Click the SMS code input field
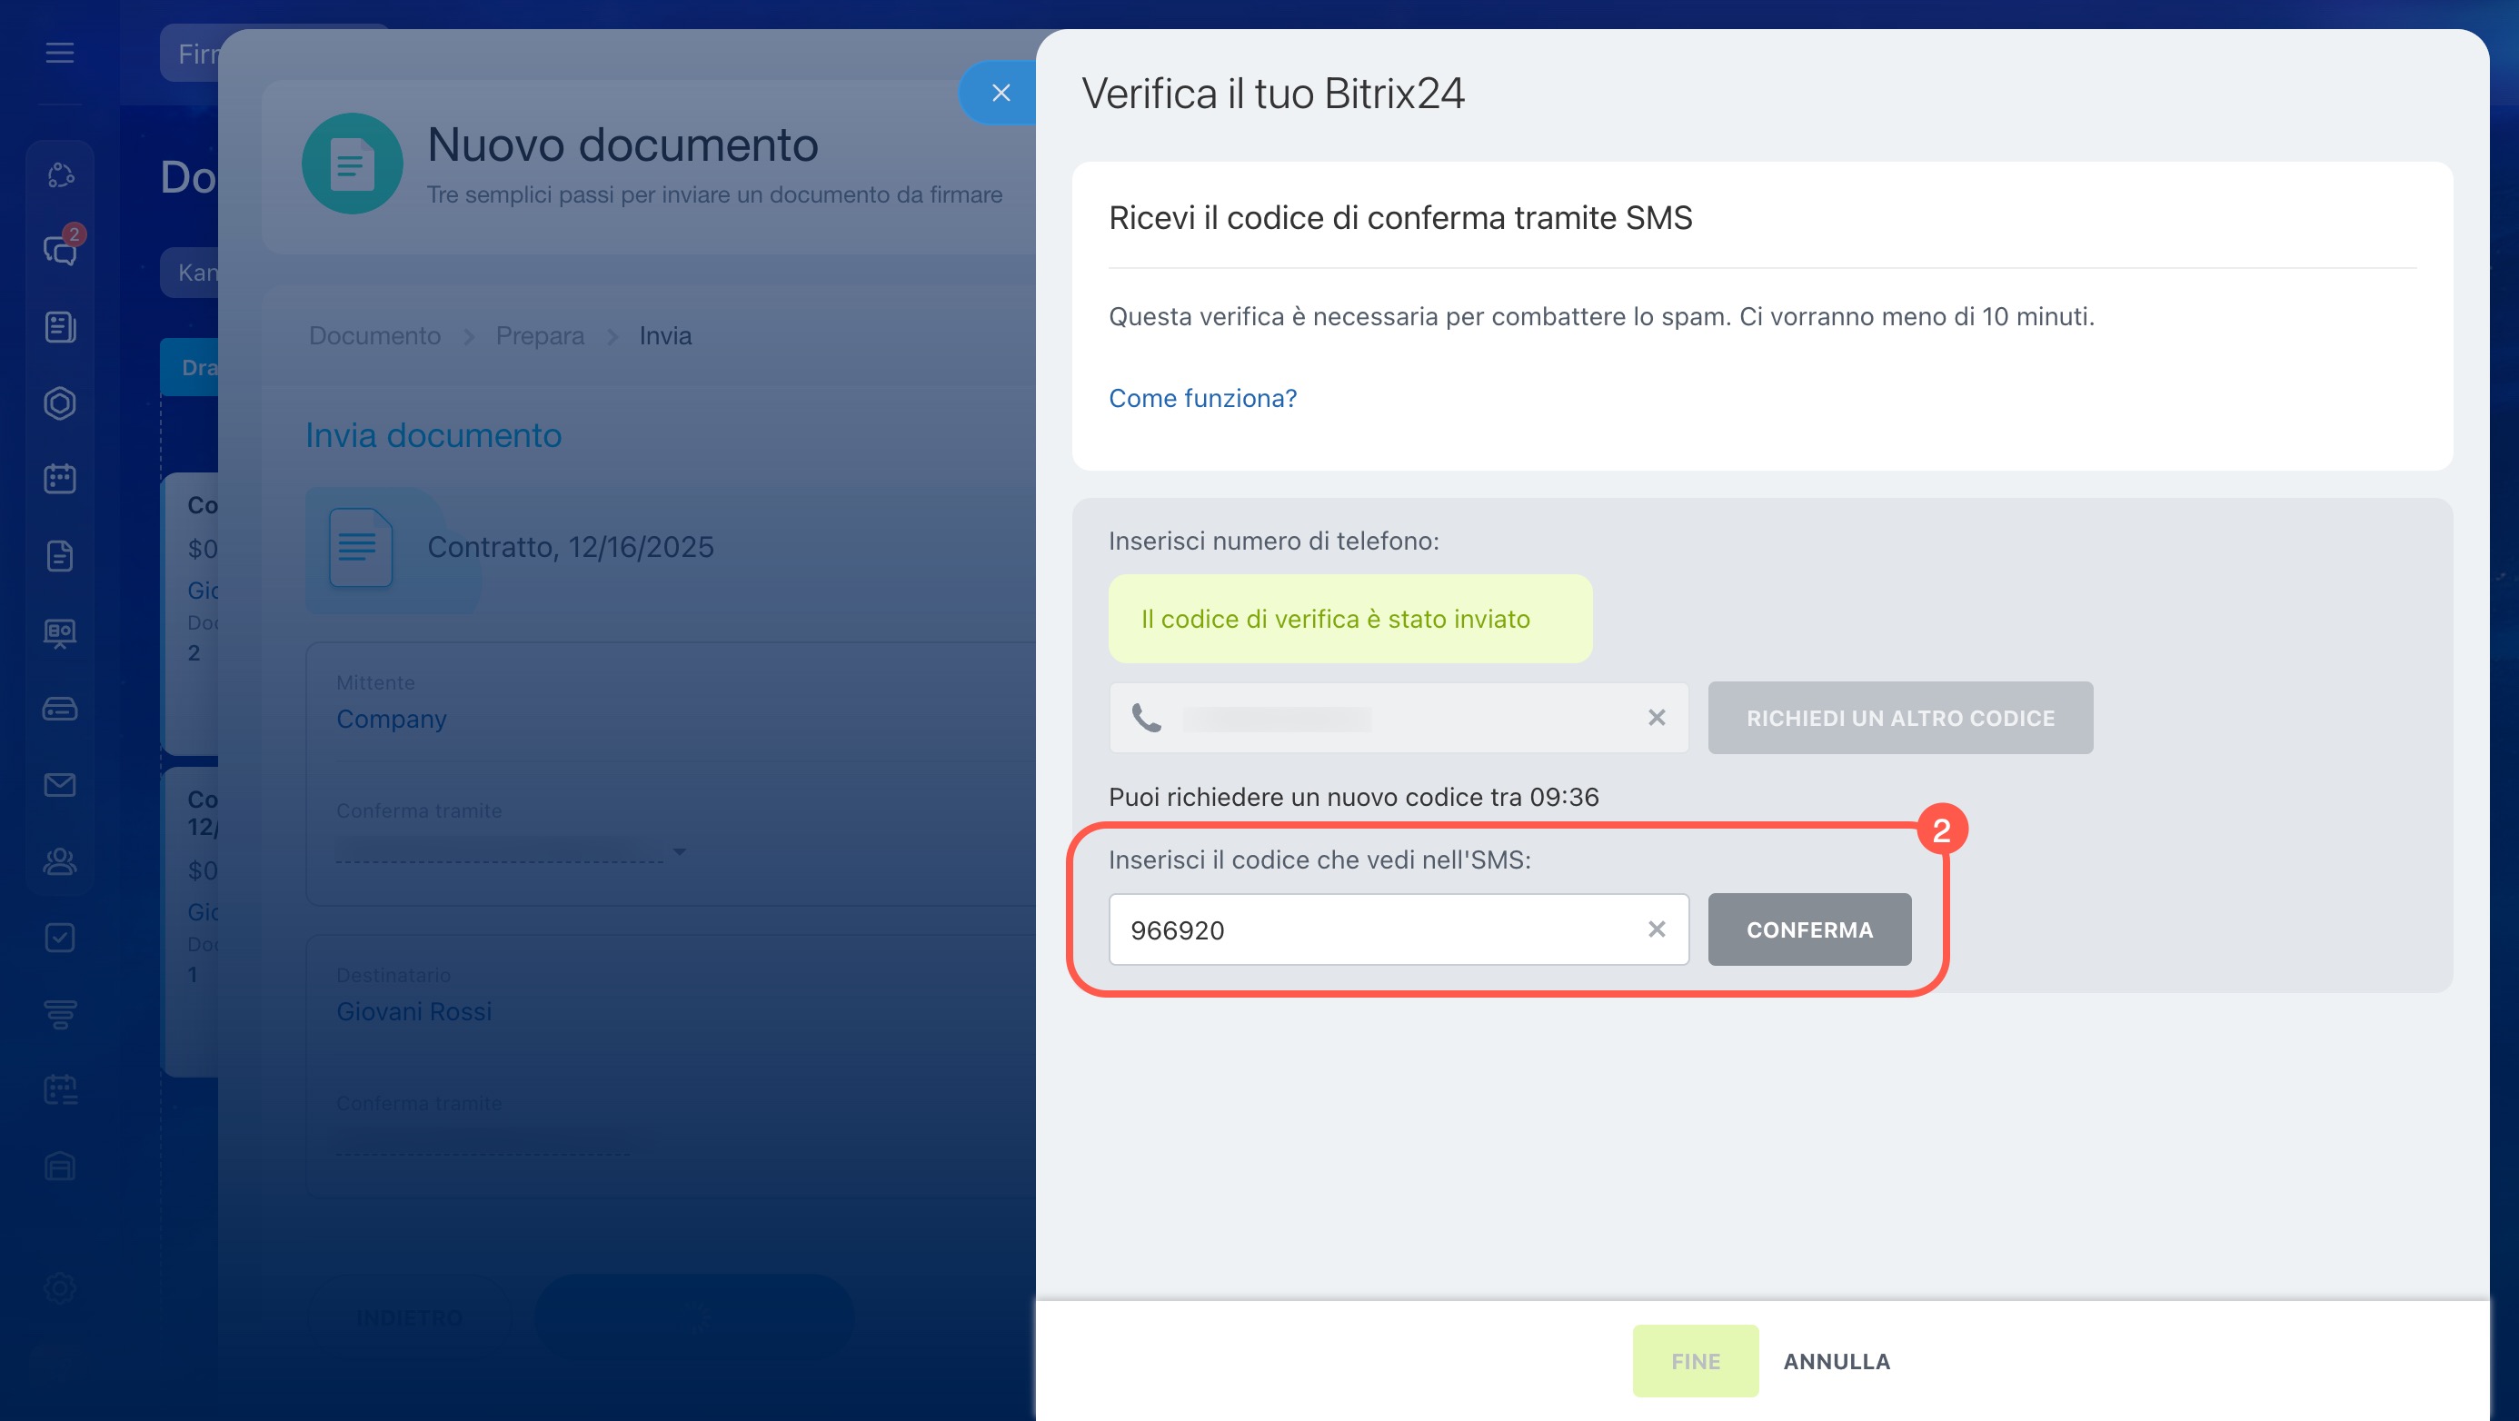Image resolution: width=2519 pixels, height=1421 pixels. (x=1369, y=929)
